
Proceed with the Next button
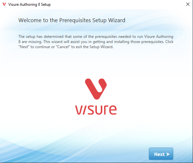(161, 154)
